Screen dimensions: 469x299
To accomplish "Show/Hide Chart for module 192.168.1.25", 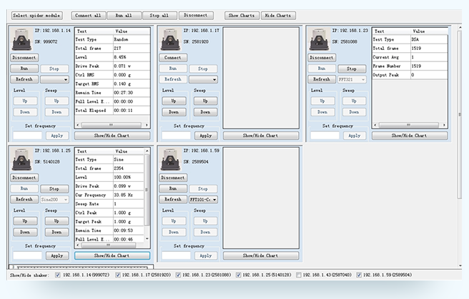I will 112,255.
